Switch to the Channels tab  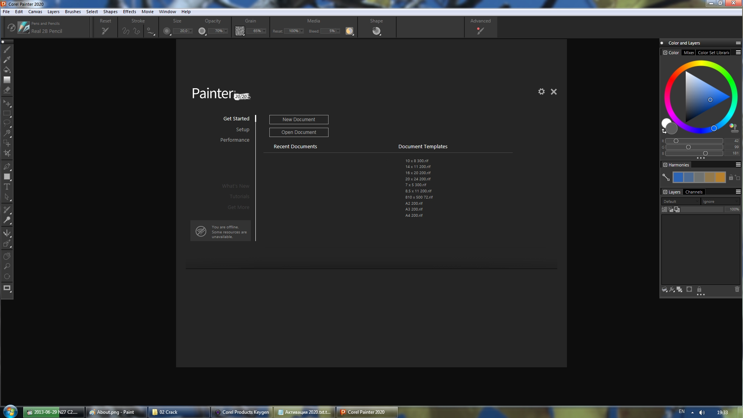click(x=693, y=192)
